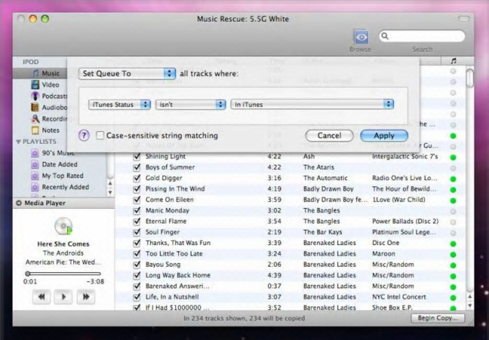The image size is (489, 340).
Task: Open the isn't condition dropdown
Action: (190, 104)
